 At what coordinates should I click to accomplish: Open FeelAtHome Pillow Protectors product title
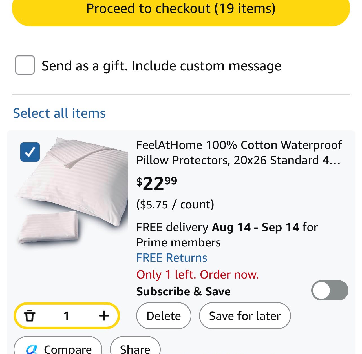(239, 153)
